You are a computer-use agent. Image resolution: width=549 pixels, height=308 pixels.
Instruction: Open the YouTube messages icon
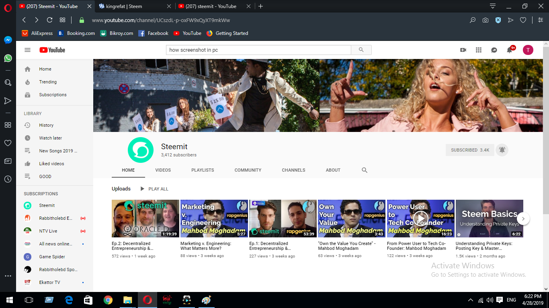coord(494,50)
